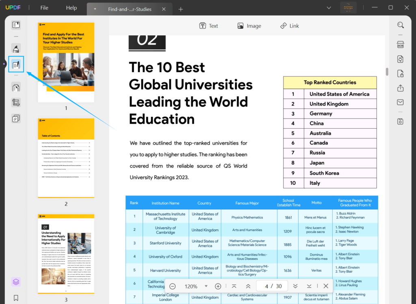Click the Edit PDF tool icon

16,65
